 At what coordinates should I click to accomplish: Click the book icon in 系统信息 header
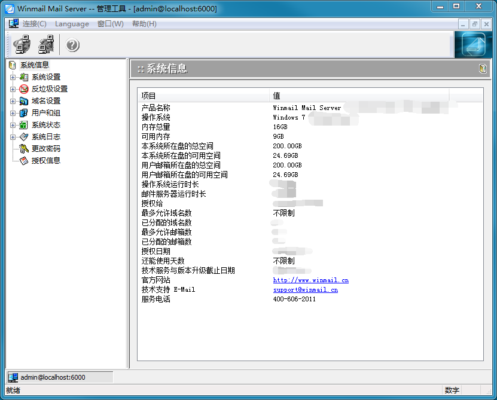pos(483,69)
